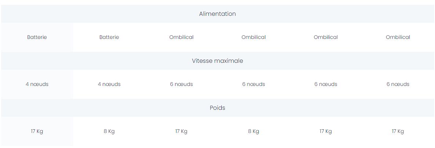Click Ombilical in the fourth column
The image size is (435, 148).
pyautogui.click(x=254, y=37)
